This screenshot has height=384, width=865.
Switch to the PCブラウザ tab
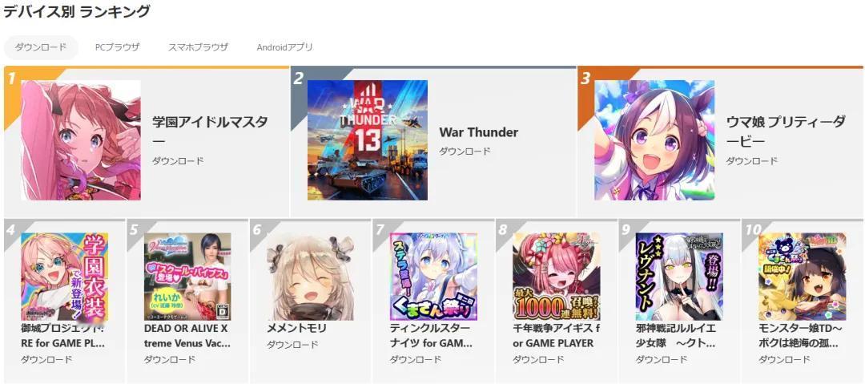117,47
